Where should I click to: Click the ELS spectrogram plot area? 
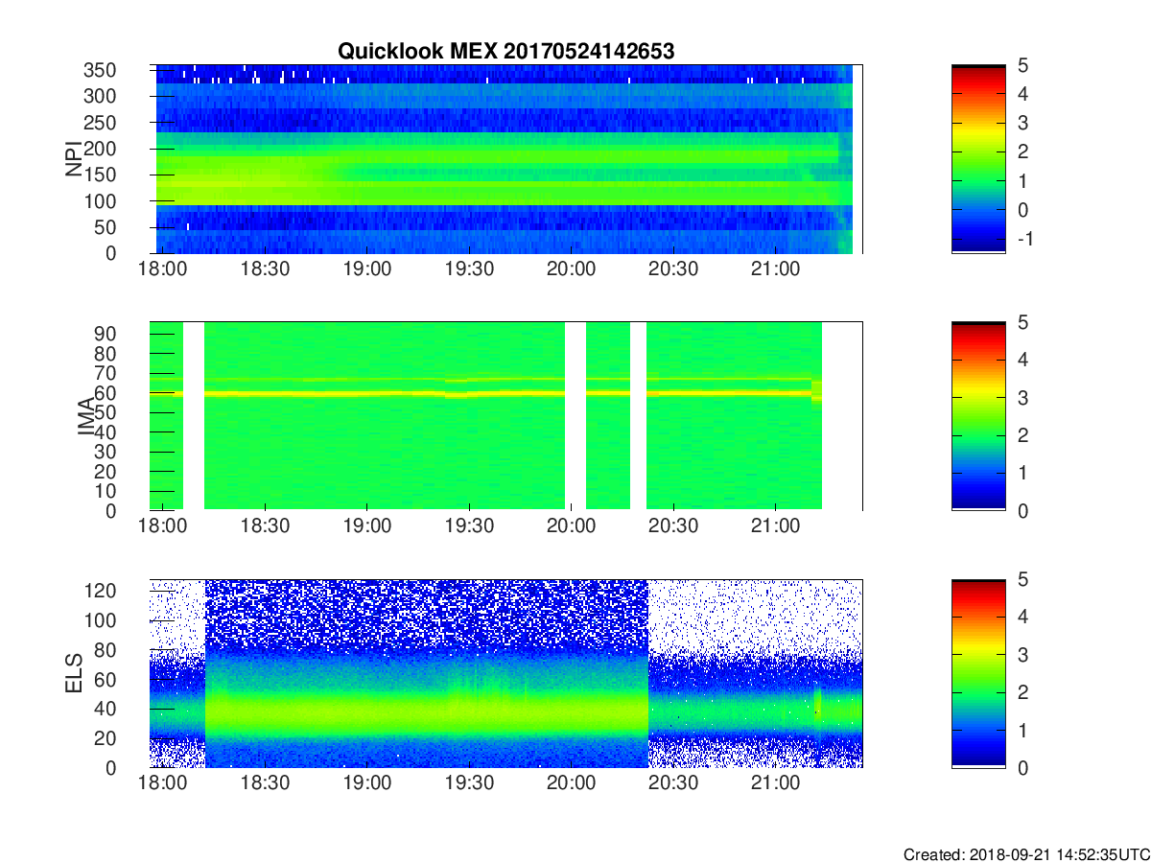[505, 673]
